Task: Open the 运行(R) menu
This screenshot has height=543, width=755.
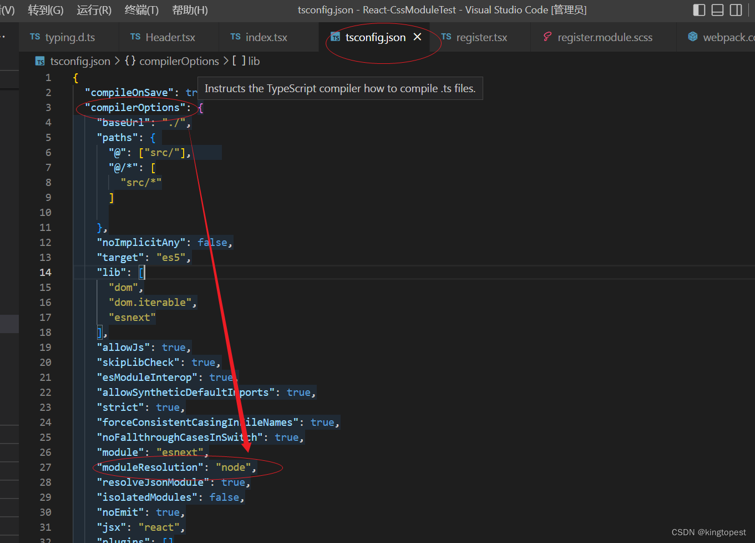Action: [x=94, y=10]
